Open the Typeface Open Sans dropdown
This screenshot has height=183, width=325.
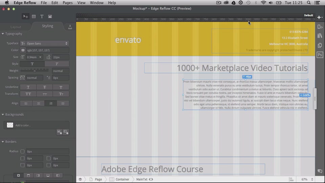pos(47,43)
